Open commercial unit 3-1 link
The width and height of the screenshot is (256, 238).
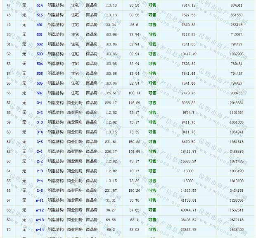[x=40, y=103]
